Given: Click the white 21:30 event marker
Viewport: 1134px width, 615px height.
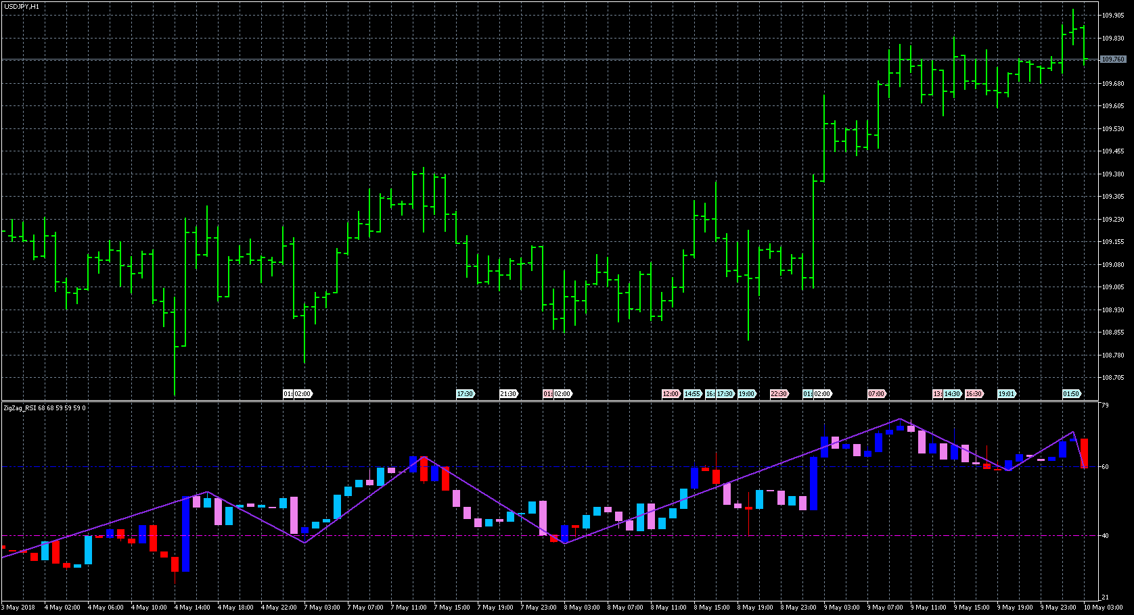Looking at the screenshot, I should (508, 394).
